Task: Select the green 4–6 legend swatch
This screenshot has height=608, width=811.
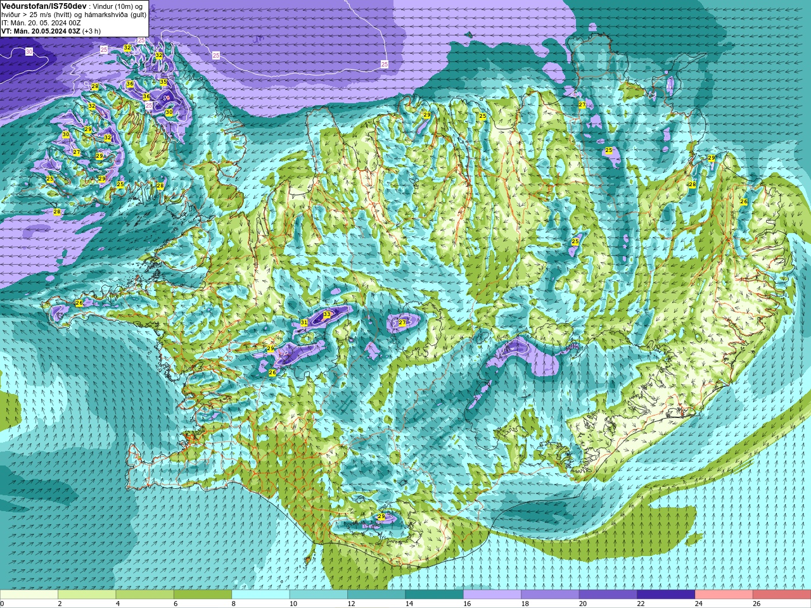Action: pos(144,595)
